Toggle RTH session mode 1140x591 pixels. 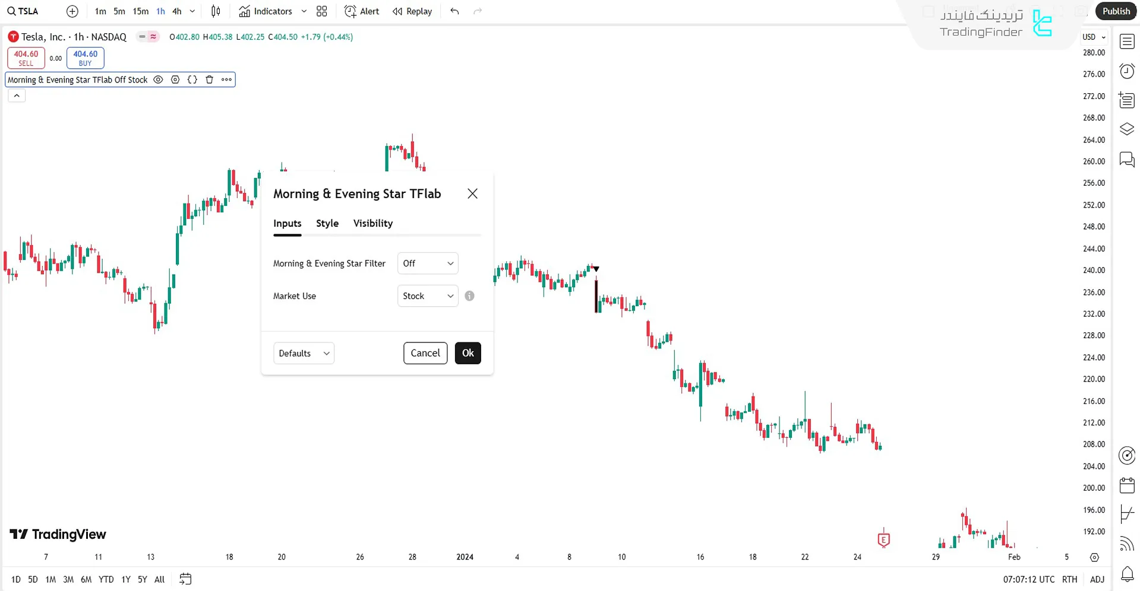[x=1069, y=579]
